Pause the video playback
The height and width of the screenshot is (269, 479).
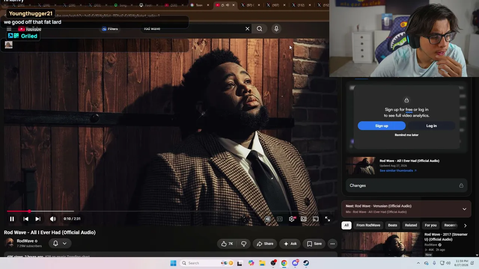click(12, 219)
